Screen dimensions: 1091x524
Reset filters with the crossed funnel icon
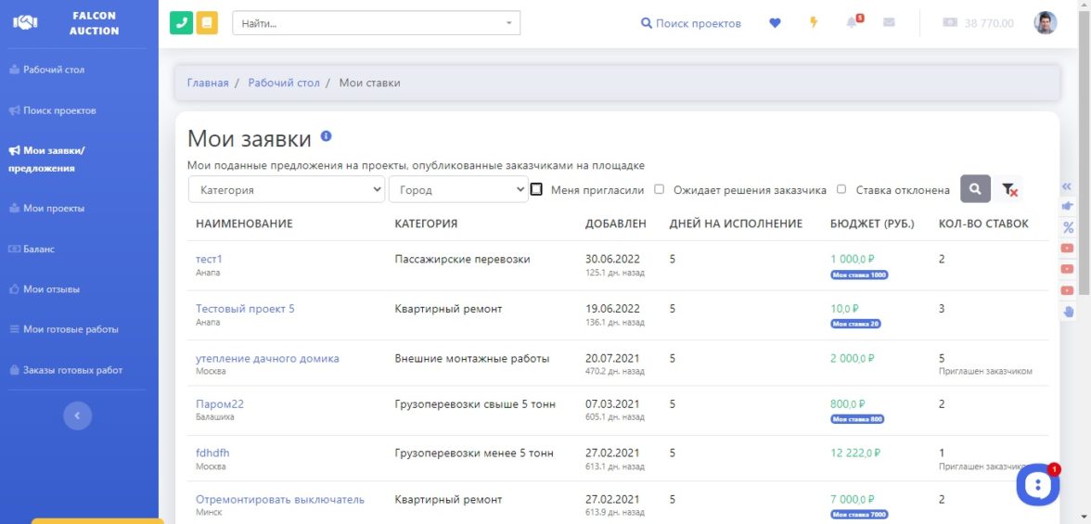tap(1010, 189)
